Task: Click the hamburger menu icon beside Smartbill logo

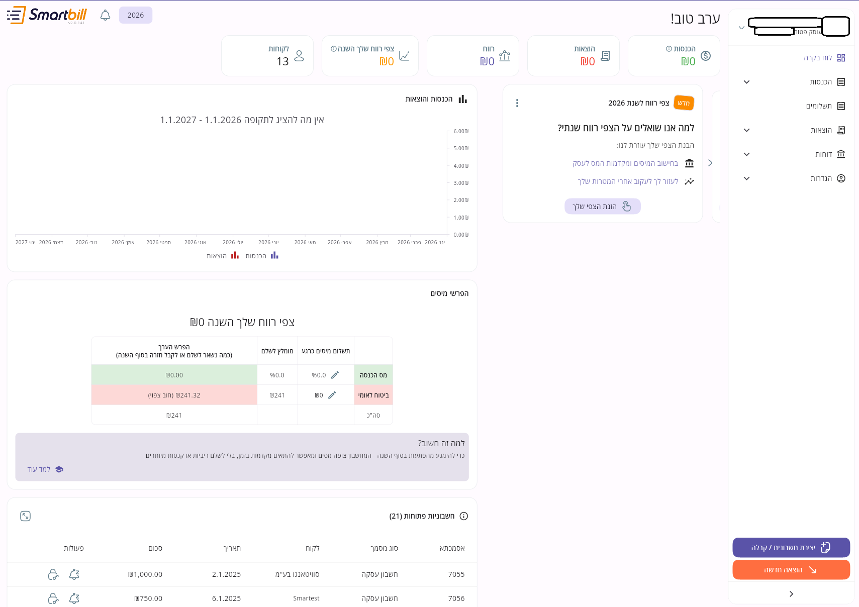Action: [x=15, y=15]
